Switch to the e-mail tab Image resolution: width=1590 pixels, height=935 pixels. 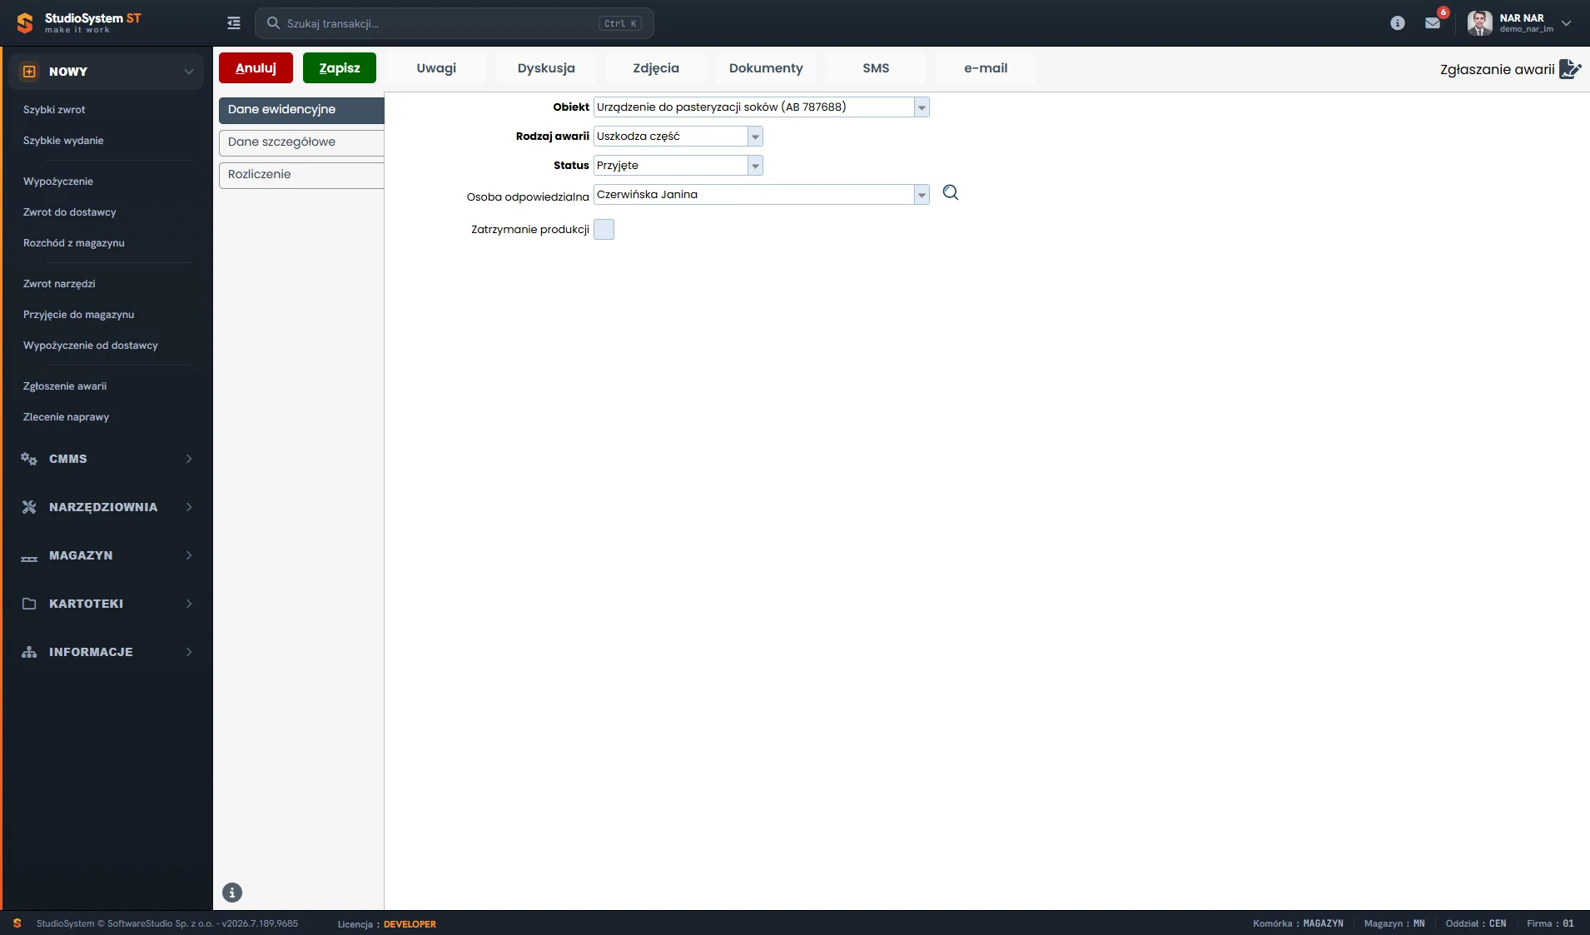pyautogui.click(x=986, y=68)
